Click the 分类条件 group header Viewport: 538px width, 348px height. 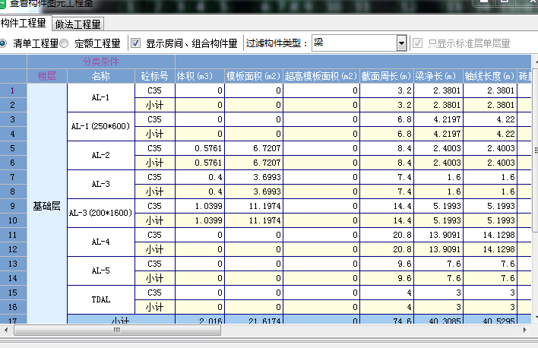[x=101, y=62]
